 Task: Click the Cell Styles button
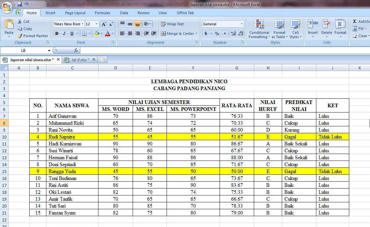[x=295, y=29]
